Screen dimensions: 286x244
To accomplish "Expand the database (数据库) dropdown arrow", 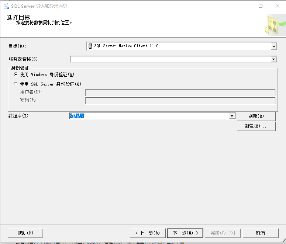I will (x=232, y=116).
